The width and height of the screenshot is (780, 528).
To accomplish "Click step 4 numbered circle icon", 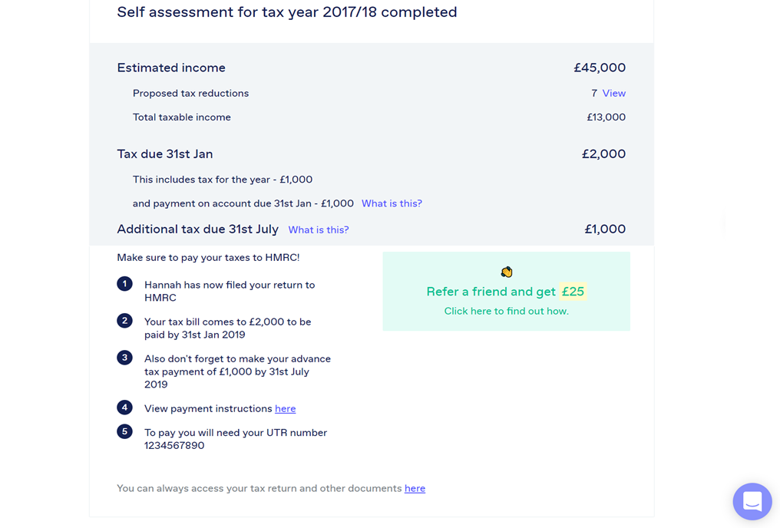I will (124, 408).
